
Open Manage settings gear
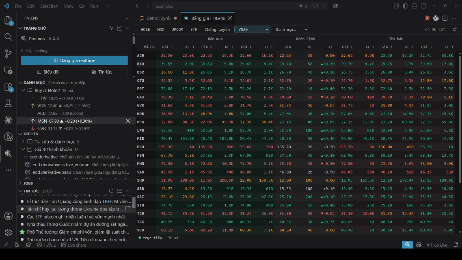coord(8,232)
